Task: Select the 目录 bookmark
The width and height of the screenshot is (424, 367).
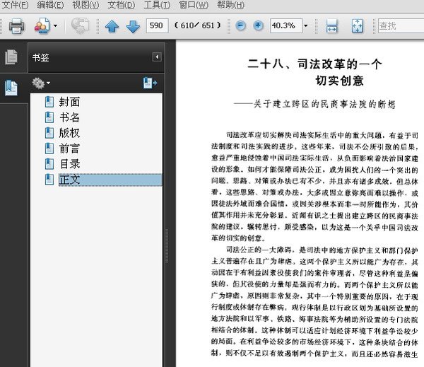Action: (70, 164)
